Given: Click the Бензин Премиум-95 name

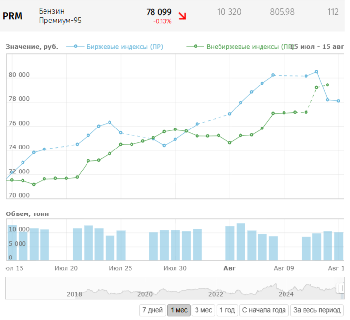Looking at the screenshot, I should pyautogui.click(x=60, y=16).
